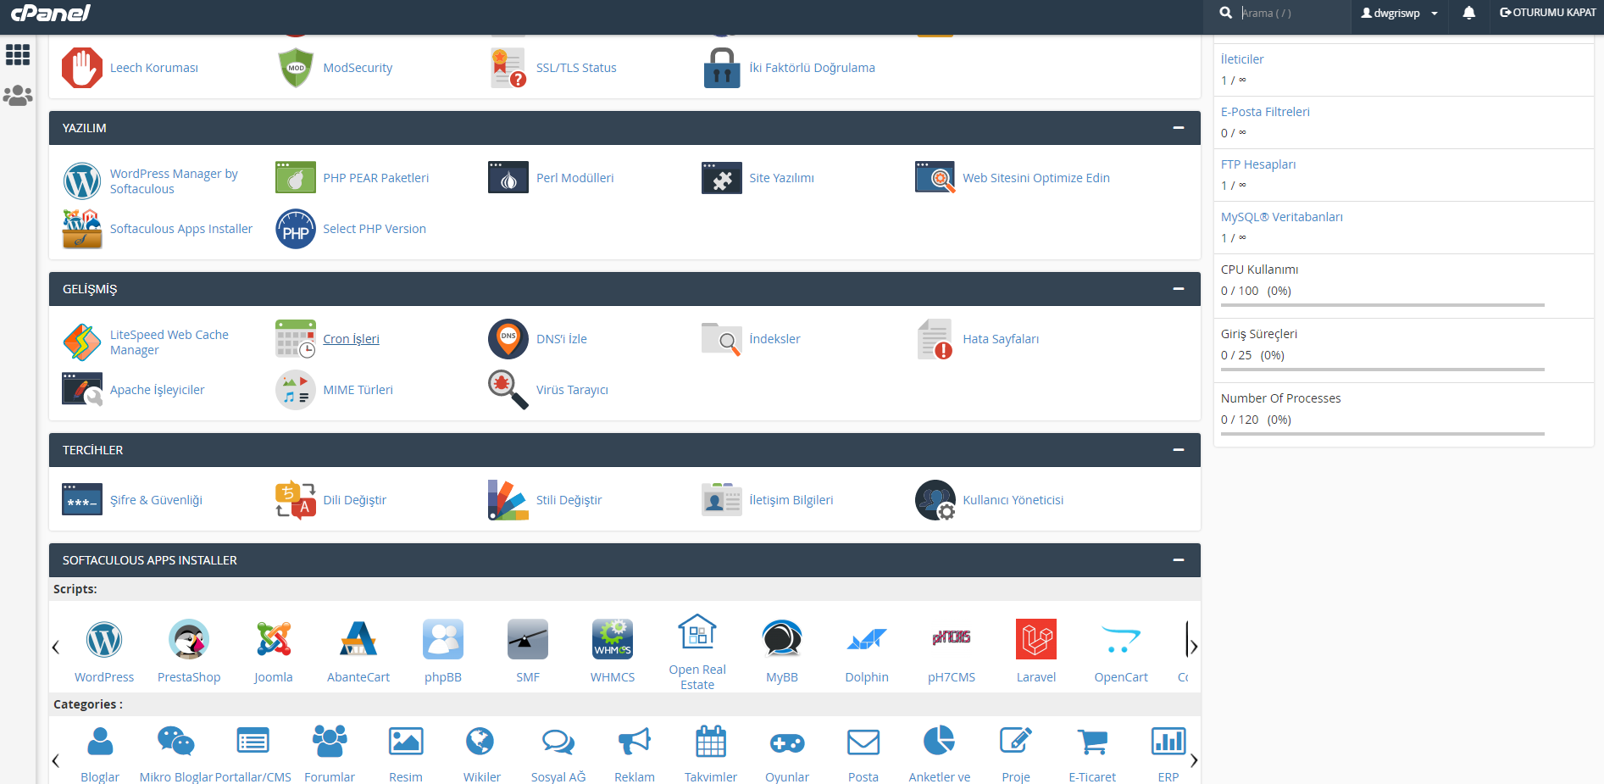Viewport: 1604px width, 784px height.
Task: Click the notifications bell icon
Action: tap(1469, 13)
